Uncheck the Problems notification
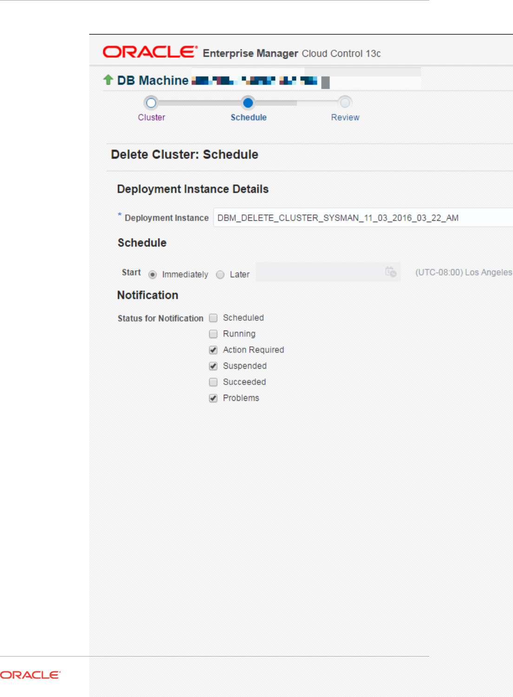This screenshot has height=697, width=513. 213,398
